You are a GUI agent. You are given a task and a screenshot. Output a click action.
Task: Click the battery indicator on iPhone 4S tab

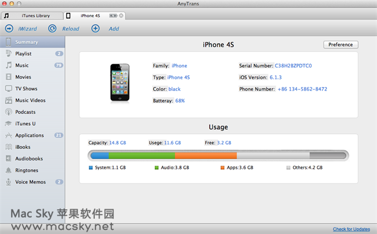(x=113, y=16)
